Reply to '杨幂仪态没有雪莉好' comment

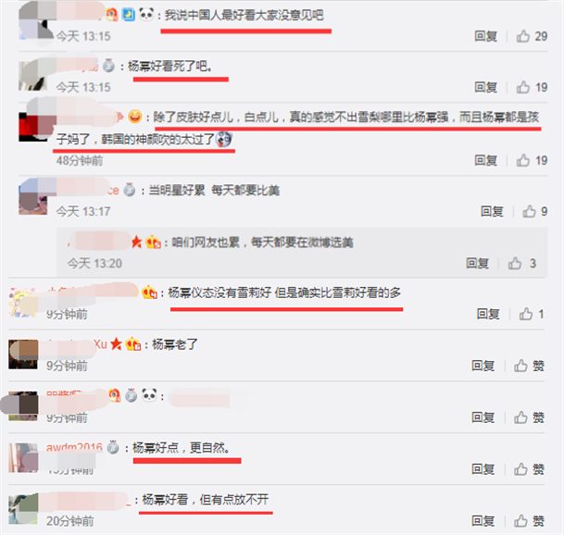[x=488, y=314]
